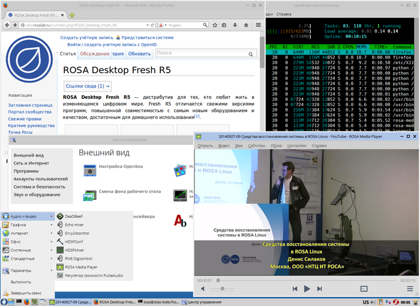Open the Субтитры menu in media player
Screen dimensions: 420x306
click(256, 145)
